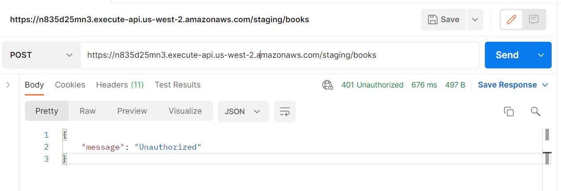Open the Save Response dropdown
Image resolution: width=561 pixels, height=191 pixels.
click(x=512, y=85)
